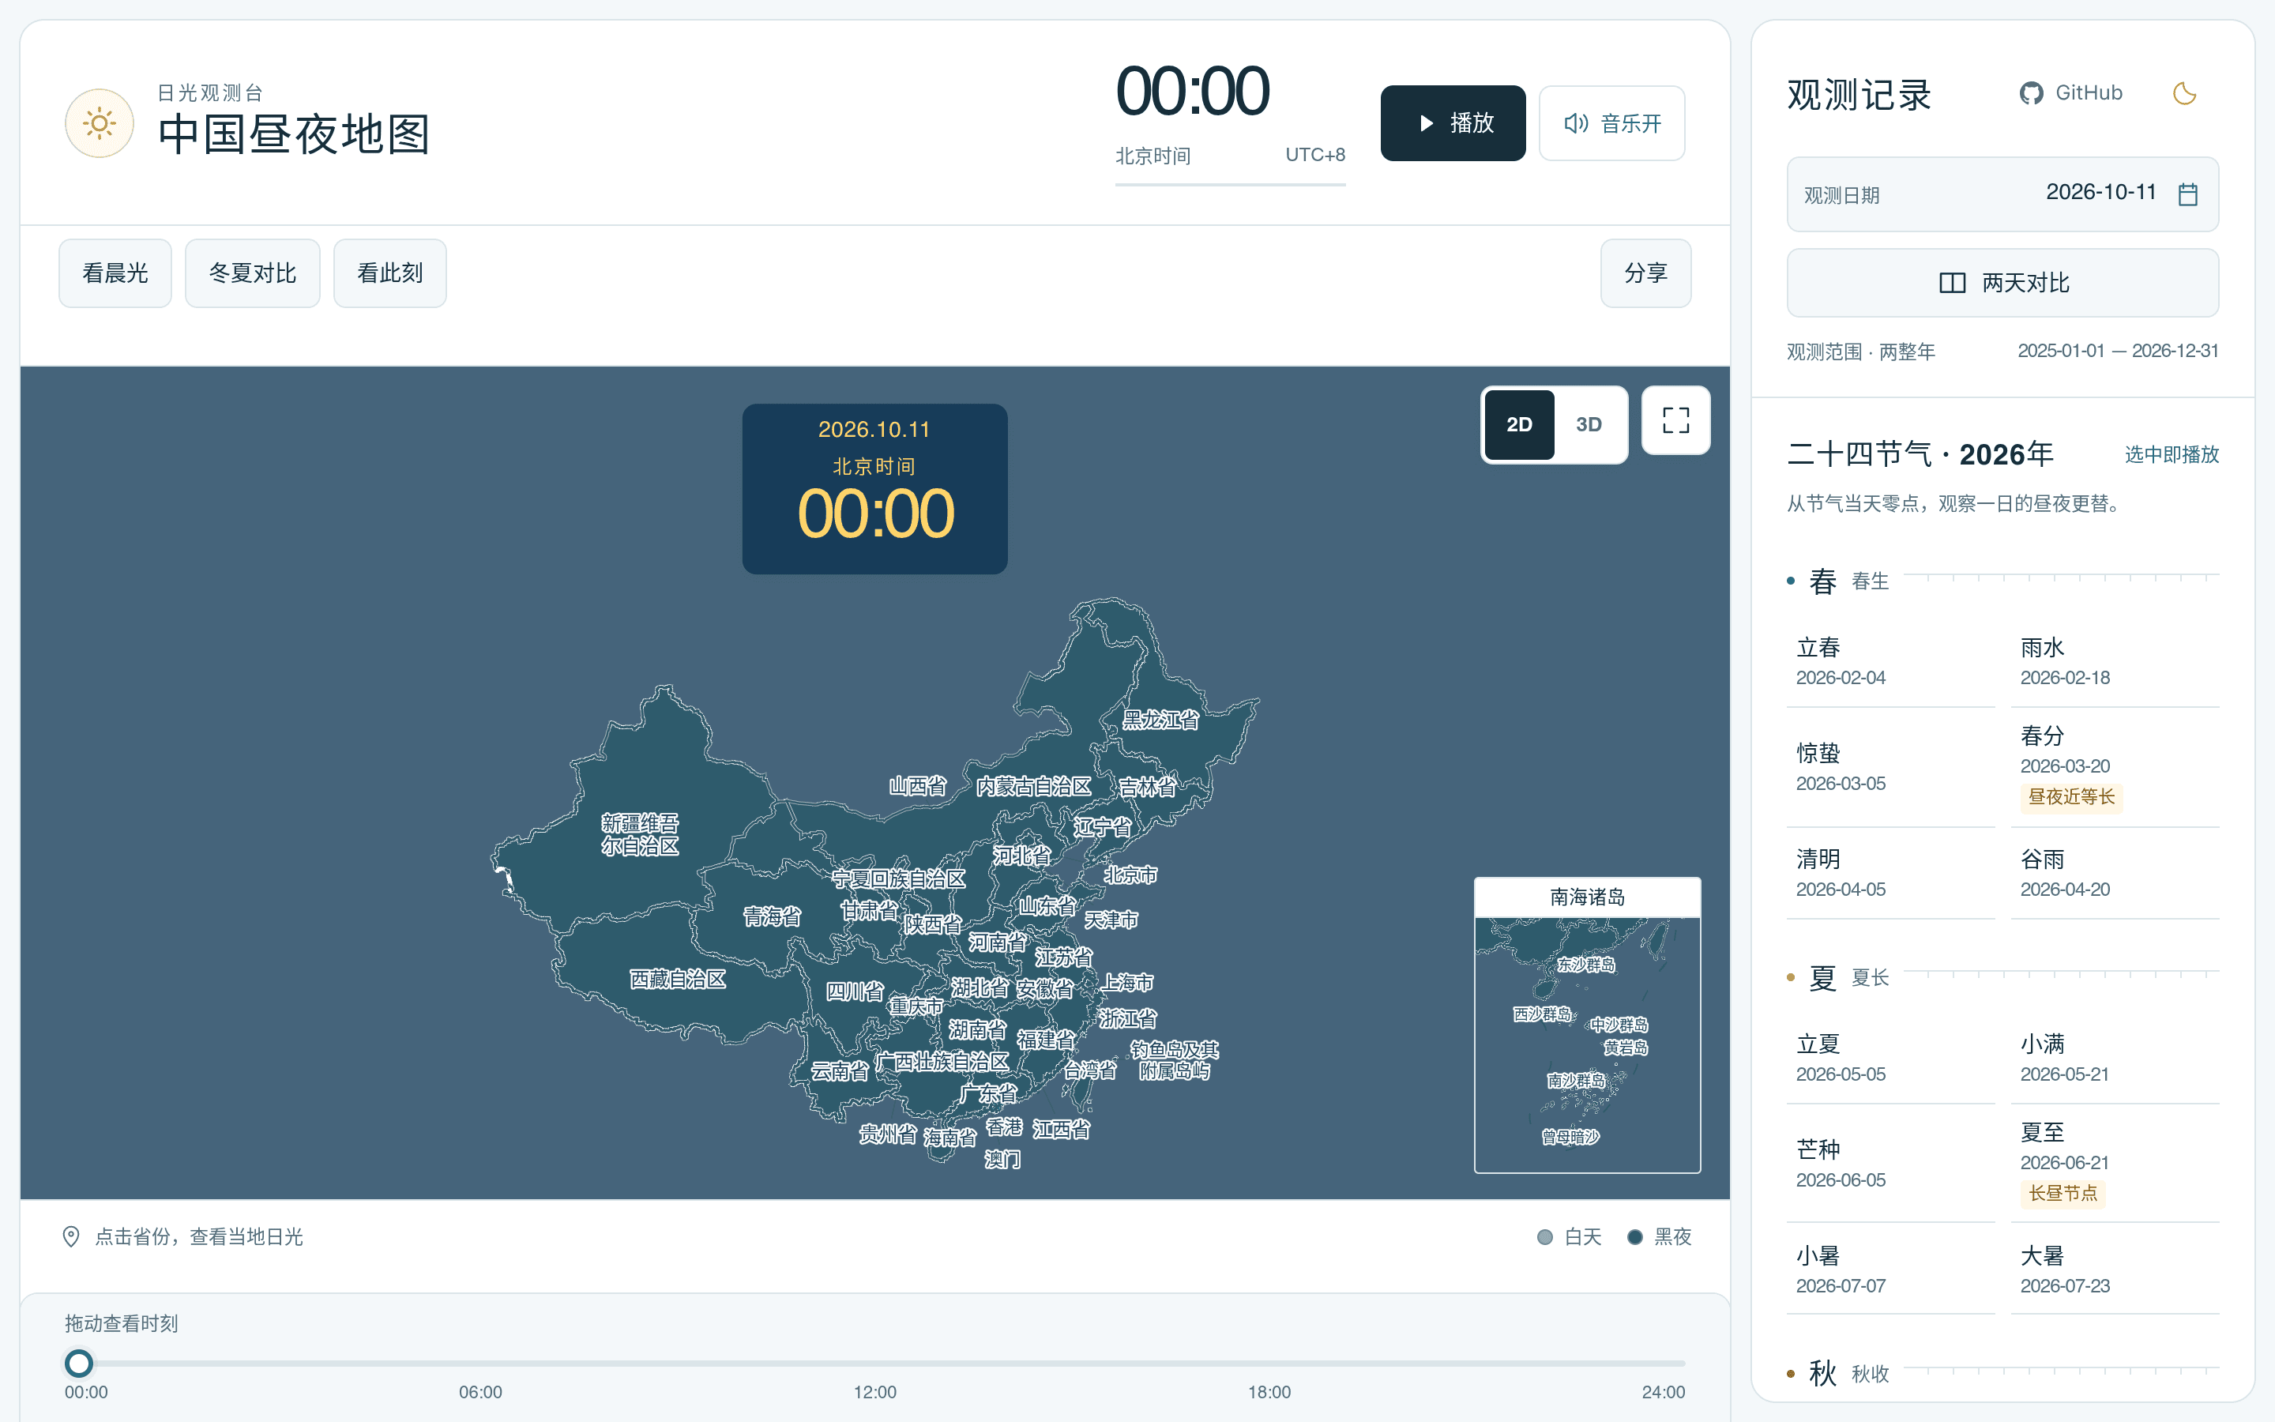Click the 南海诸岛 inset map
Viewport: 2275px width, 1422px height.
(1587, 1025)
